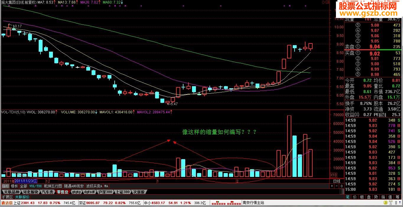Switch to the VOL-TDX indicator

[x=35, y=186]
